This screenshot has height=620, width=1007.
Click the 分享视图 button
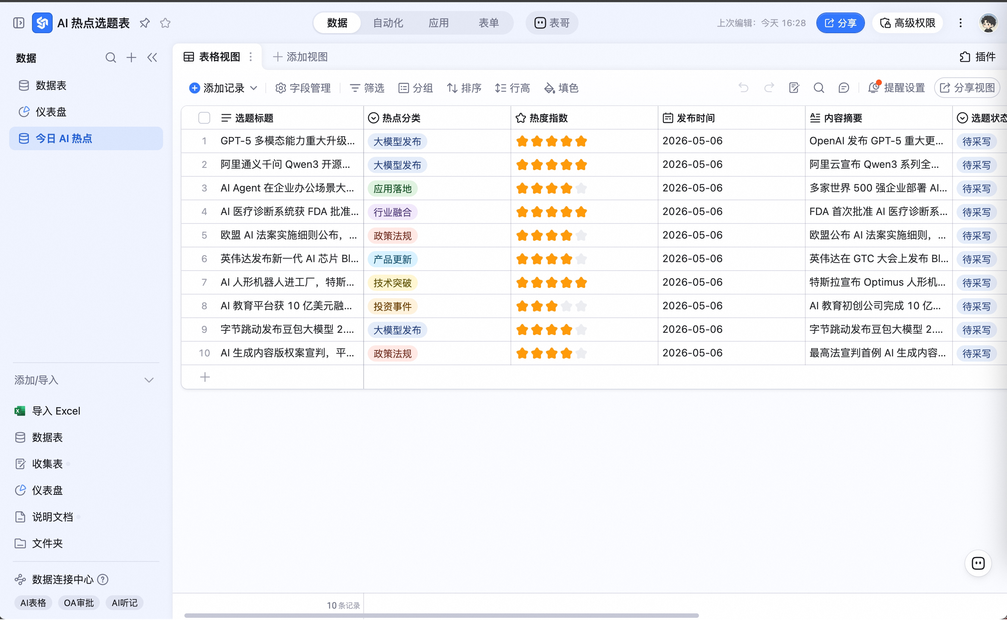click(967, 88)
